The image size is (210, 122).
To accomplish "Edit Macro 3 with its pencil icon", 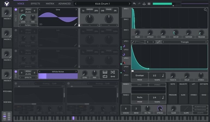I will point(10,57).
